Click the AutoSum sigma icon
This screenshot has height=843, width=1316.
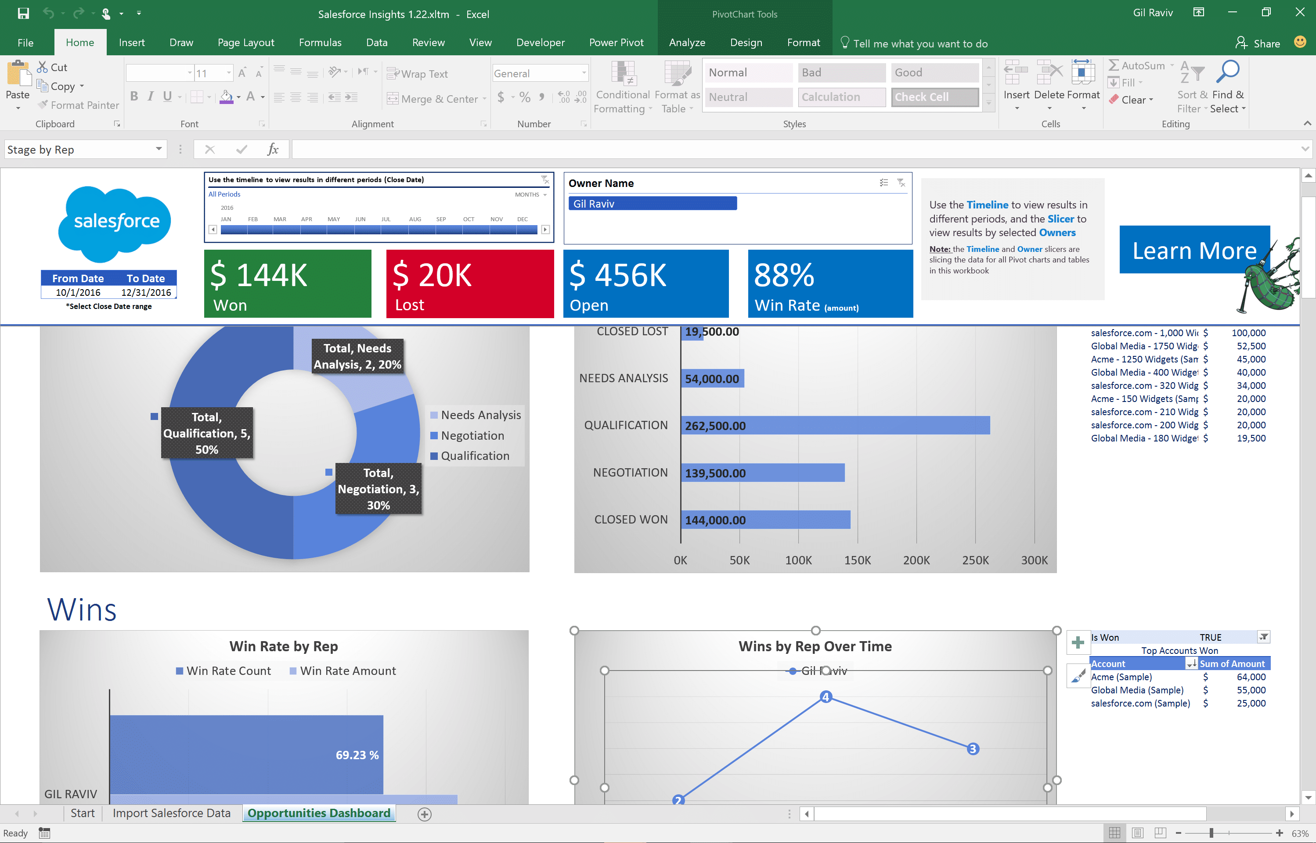pos(1114,65)
